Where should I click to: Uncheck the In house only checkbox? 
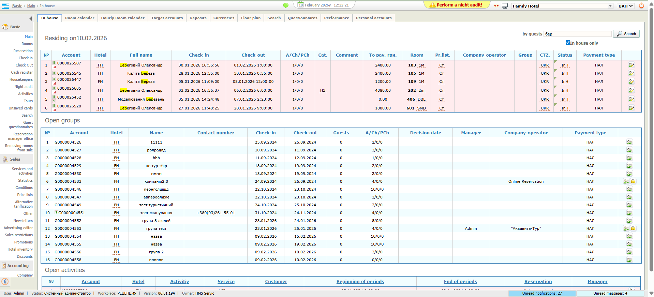tap(568, 43)
